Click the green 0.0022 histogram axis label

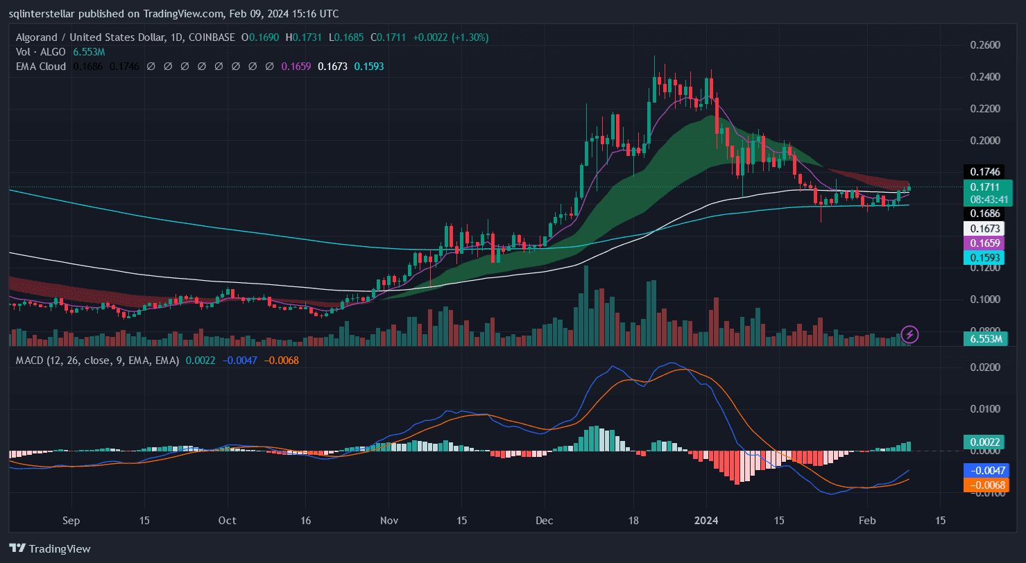(x=984, y=442)
